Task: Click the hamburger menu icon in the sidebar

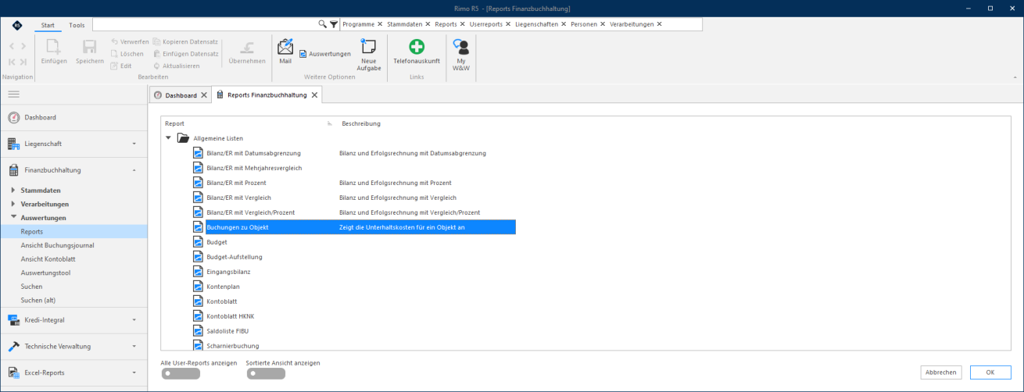Action: [x=13, y=94]
